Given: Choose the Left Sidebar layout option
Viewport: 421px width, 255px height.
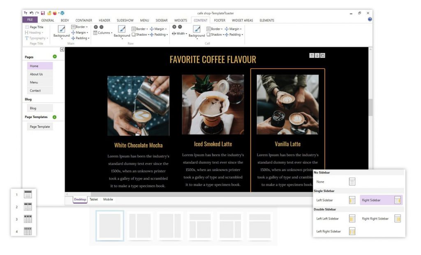Looking at the screenshot, I should 326,200.
